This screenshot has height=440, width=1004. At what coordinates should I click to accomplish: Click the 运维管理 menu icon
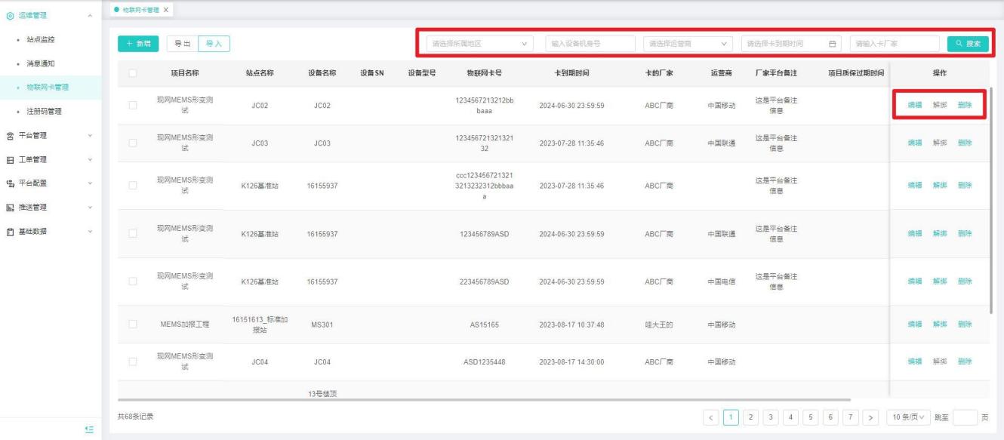(8, 15)
